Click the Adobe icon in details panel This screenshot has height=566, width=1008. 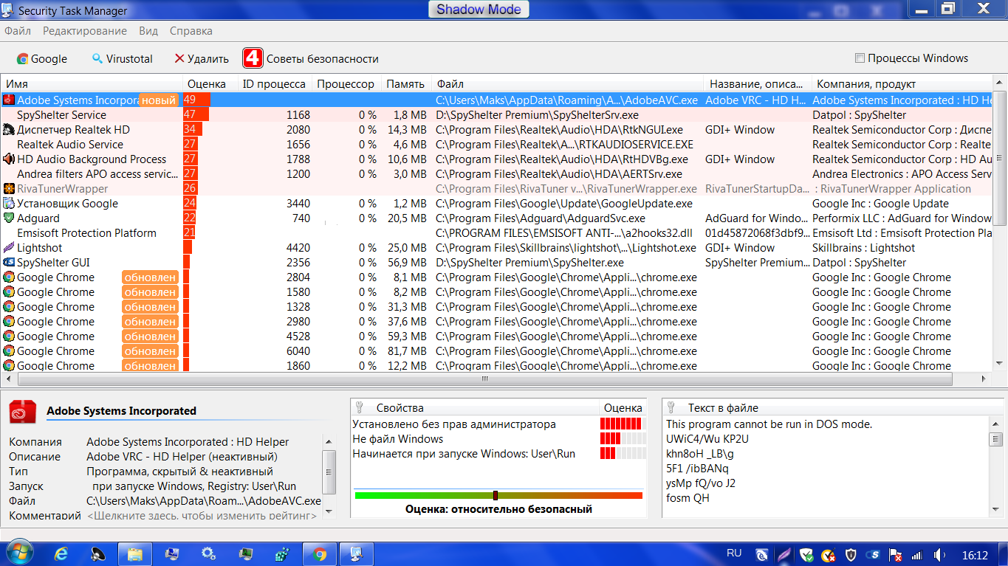[x=22, y=412]
